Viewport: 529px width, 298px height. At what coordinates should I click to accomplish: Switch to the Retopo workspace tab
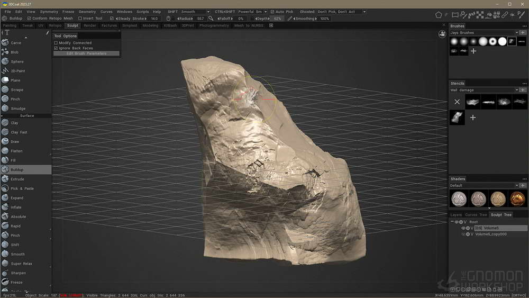(x=55, y=25)
